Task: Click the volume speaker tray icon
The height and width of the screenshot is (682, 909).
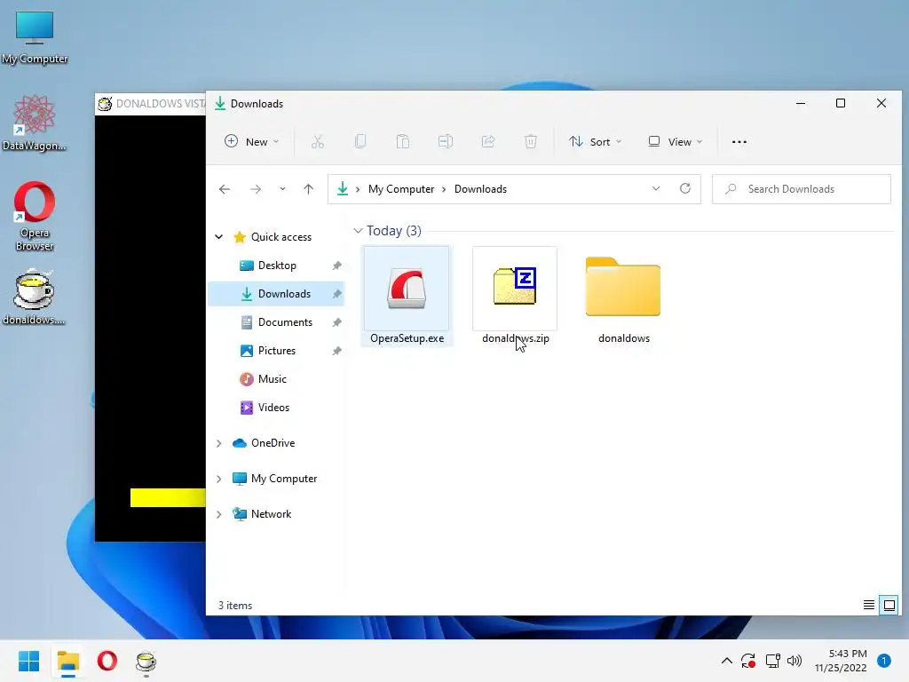Action: pyautogui.click(x=794, y=661)
